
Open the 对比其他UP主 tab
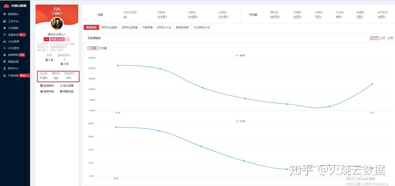click(202, 27)
